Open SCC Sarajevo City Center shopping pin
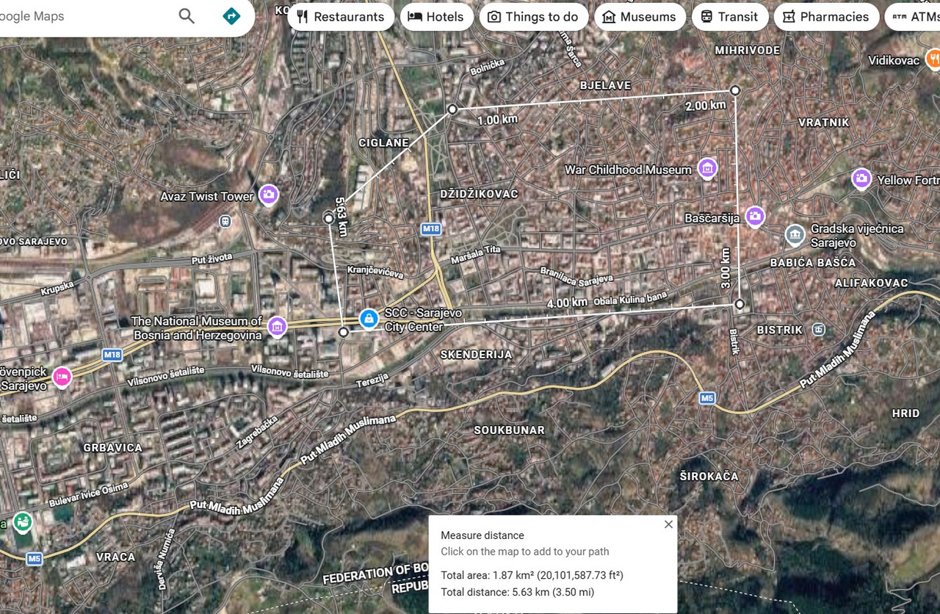The width and height of the screenshot is (940, 614). (369, 319)
